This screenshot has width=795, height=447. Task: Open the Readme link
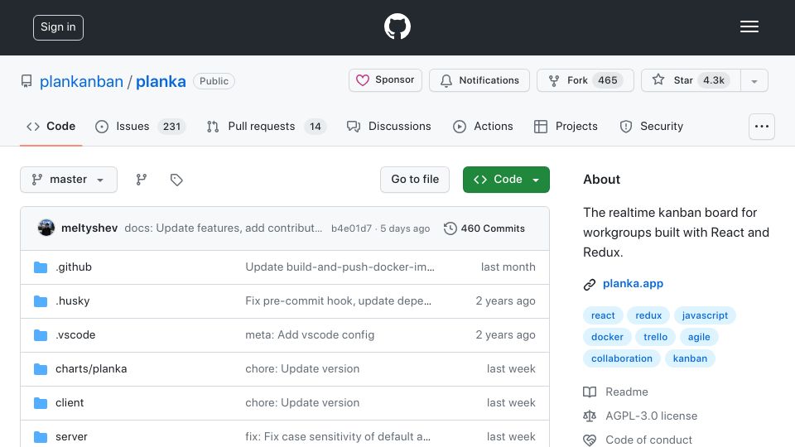pos(627,392)
